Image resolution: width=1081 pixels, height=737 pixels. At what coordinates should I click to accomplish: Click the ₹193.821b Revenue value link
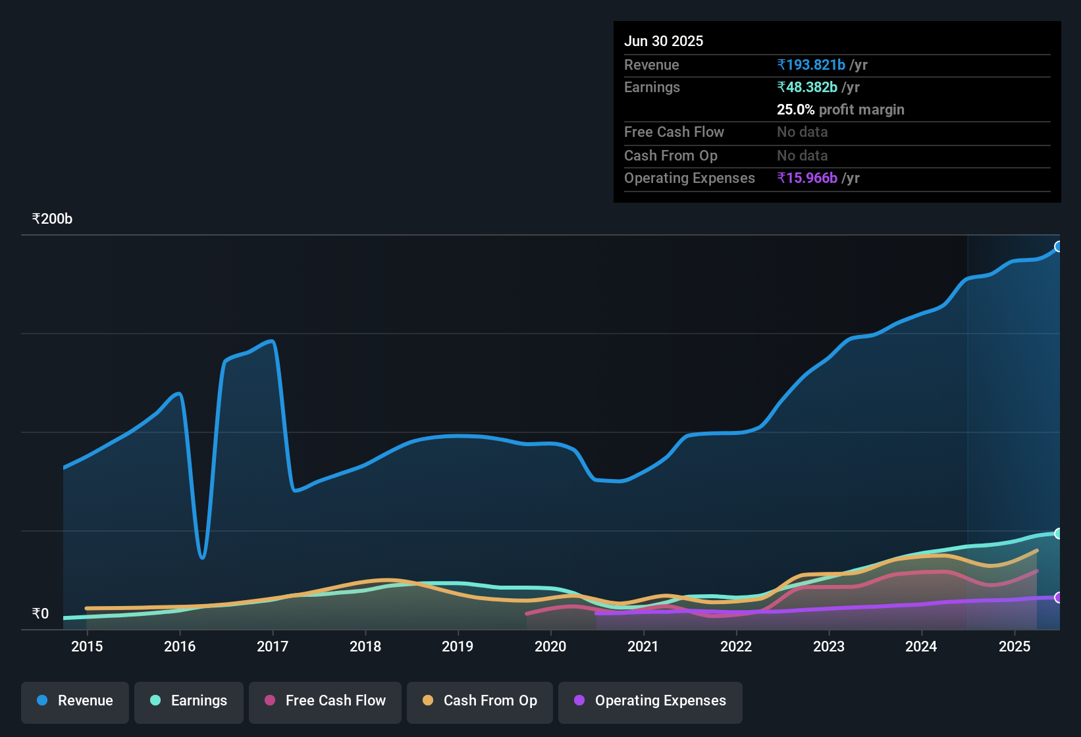[811, 64]
